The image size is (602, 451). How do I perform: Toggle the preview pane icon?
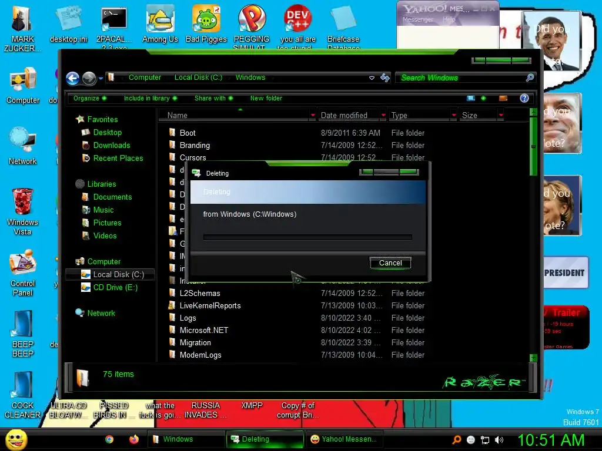pos(503,98)
